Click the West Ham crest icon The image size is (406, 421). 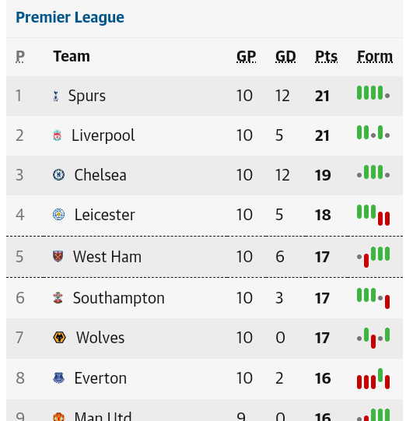(58, 256)
